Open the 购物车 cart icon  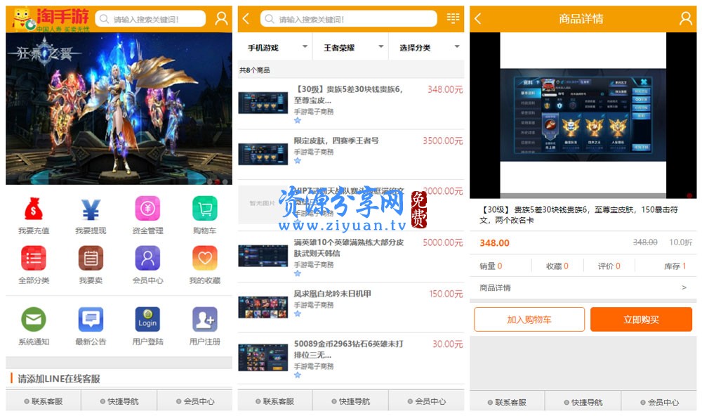pyautogui.click(x=204, y=209)
